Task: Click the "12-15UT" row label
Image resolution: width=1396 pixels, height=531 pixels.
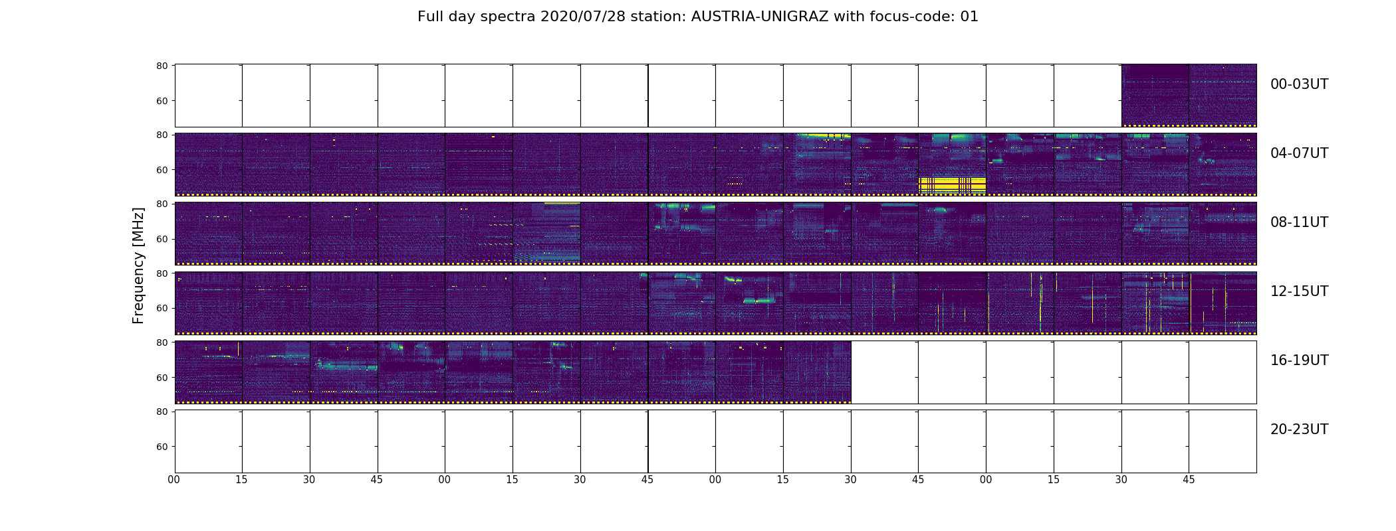Action: point(1299,291)
